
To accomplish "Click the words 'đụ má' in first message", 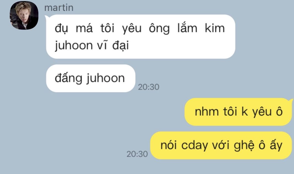I will coord(74,29).
